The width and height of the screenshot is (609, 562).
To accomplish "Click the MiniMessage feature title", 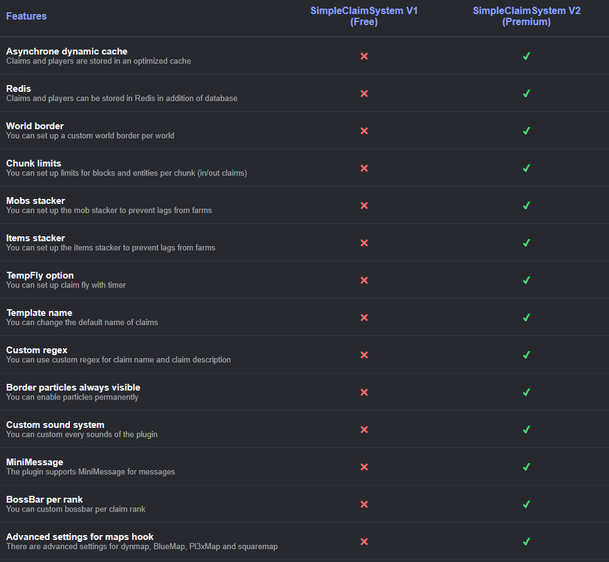I will [x=34, y=462].
